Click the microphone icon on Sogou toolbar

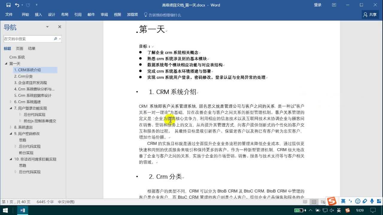[372, 202]
